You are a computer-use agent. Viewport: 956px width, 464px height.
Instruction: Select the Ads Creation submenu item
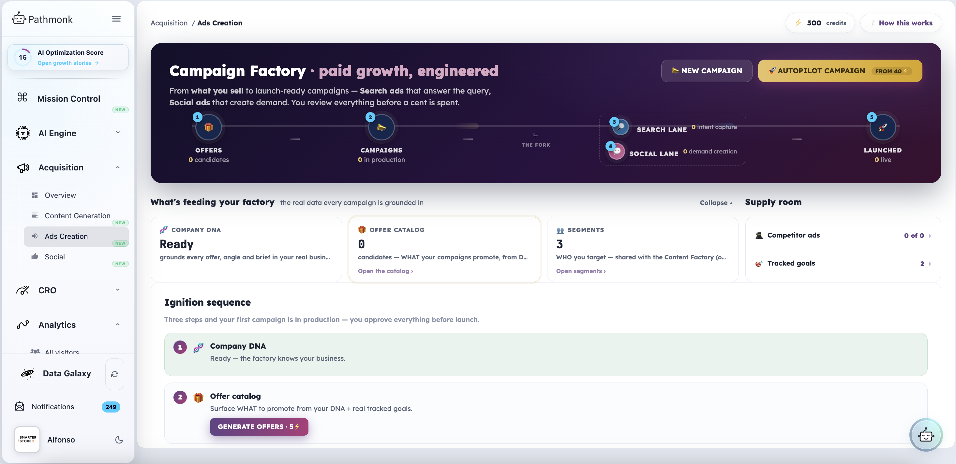[76, 237]
